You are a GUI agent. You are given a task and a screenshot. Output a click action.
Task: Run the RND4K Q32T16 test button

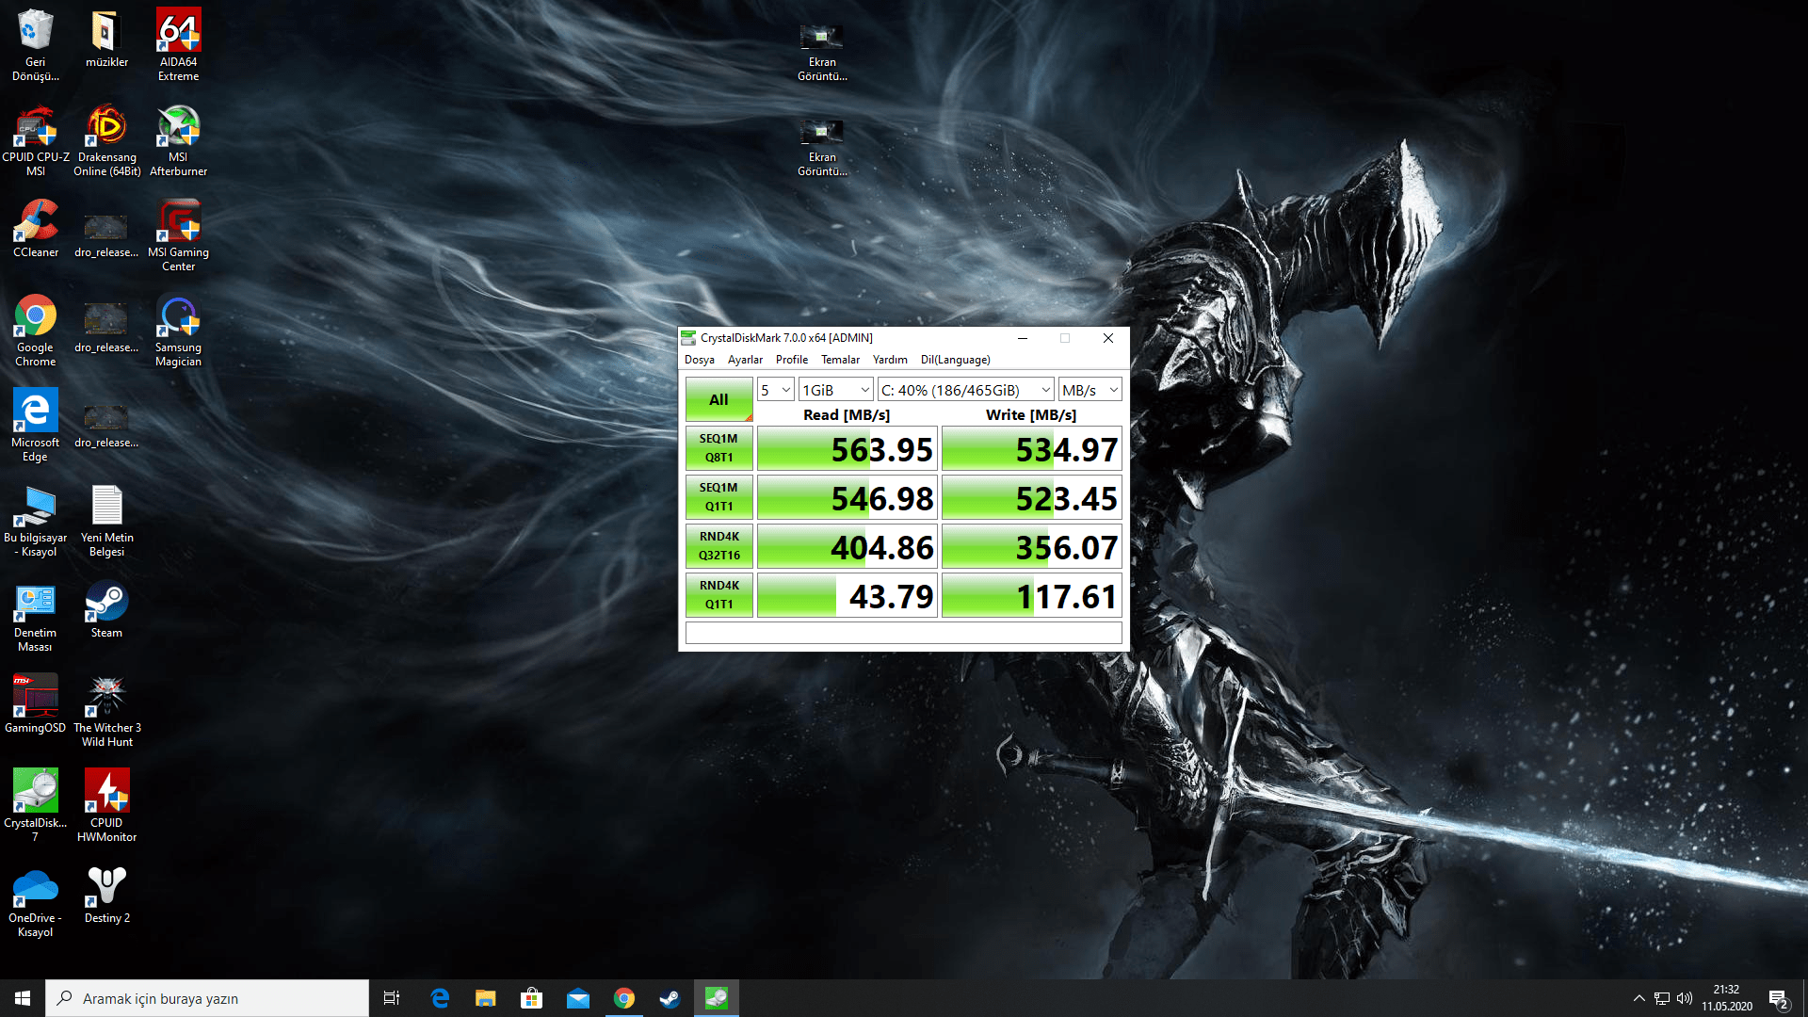pyautogui.click(x=718, y=546)
